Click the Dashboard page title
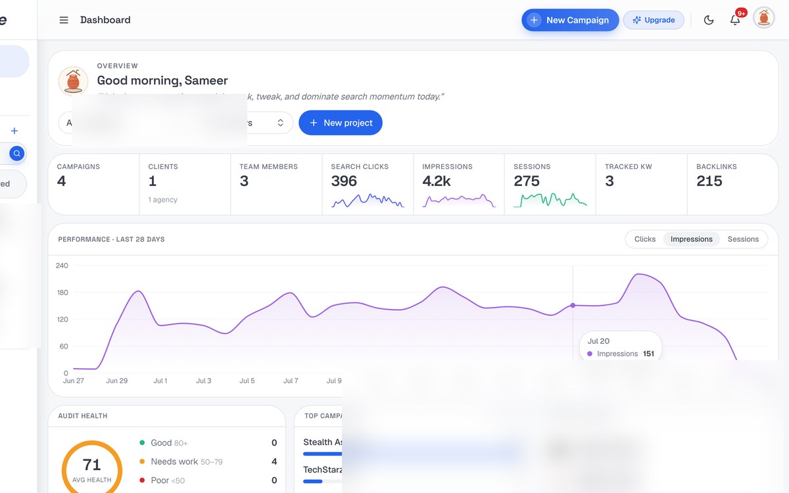Viewport: 789px width, 493px height. click(105, 20)
